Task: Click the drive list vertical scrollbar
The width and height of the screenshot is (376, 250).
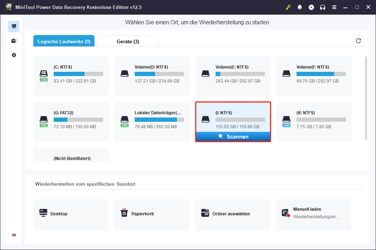Action: coord(366,98)
